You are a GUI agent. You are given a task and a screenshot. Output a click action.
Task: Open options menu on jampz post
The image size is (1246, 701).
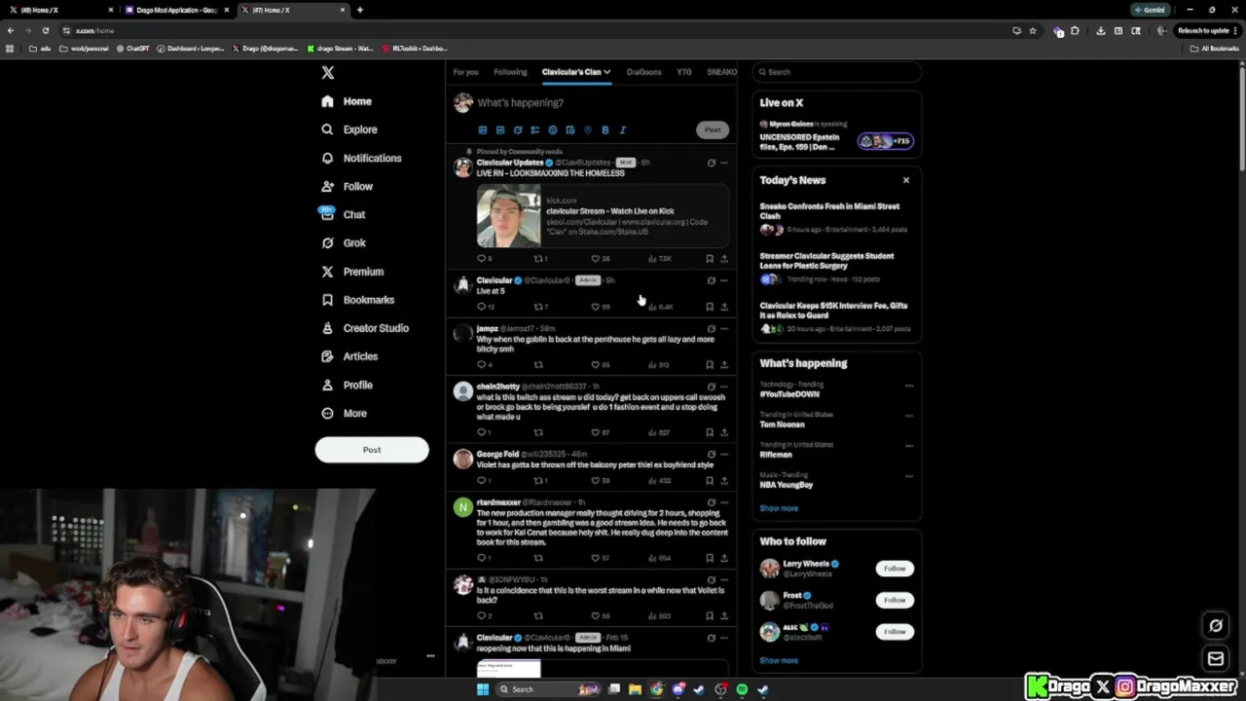[723, 329]
